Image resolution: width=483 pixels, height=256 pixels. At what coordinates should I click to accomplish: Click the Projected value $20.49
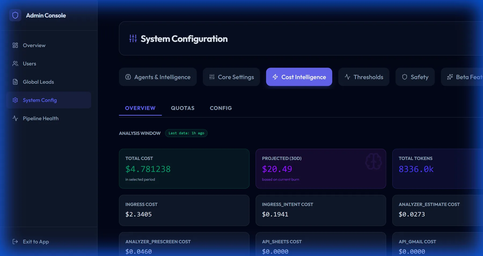[277, 169]
